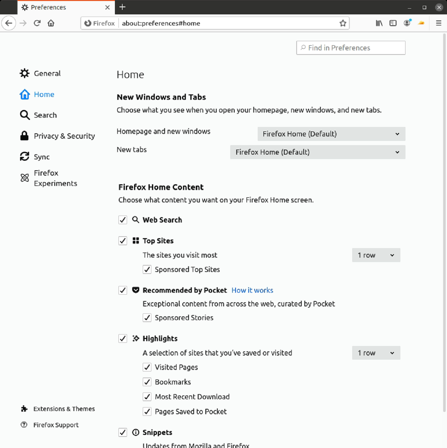447x448 pixels.
Task: Click the bookmark star in the address bar
Action: point(342,23)
